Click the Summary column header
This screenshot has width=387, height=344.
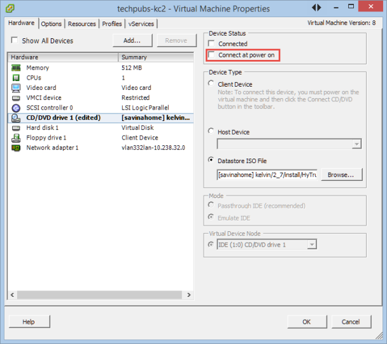pyautogui.click(x=156, y=57)
